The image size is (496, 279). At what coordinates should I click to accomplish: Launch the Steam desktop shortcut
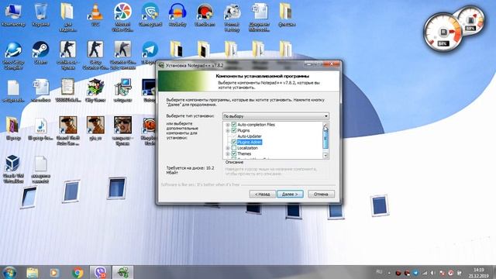click(40, 53)
